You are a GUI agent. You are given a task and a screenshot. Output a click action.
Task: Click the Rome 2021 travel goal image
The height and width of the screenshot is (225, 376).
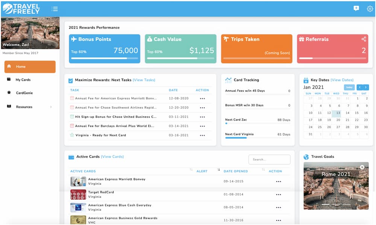click(336, 186)
